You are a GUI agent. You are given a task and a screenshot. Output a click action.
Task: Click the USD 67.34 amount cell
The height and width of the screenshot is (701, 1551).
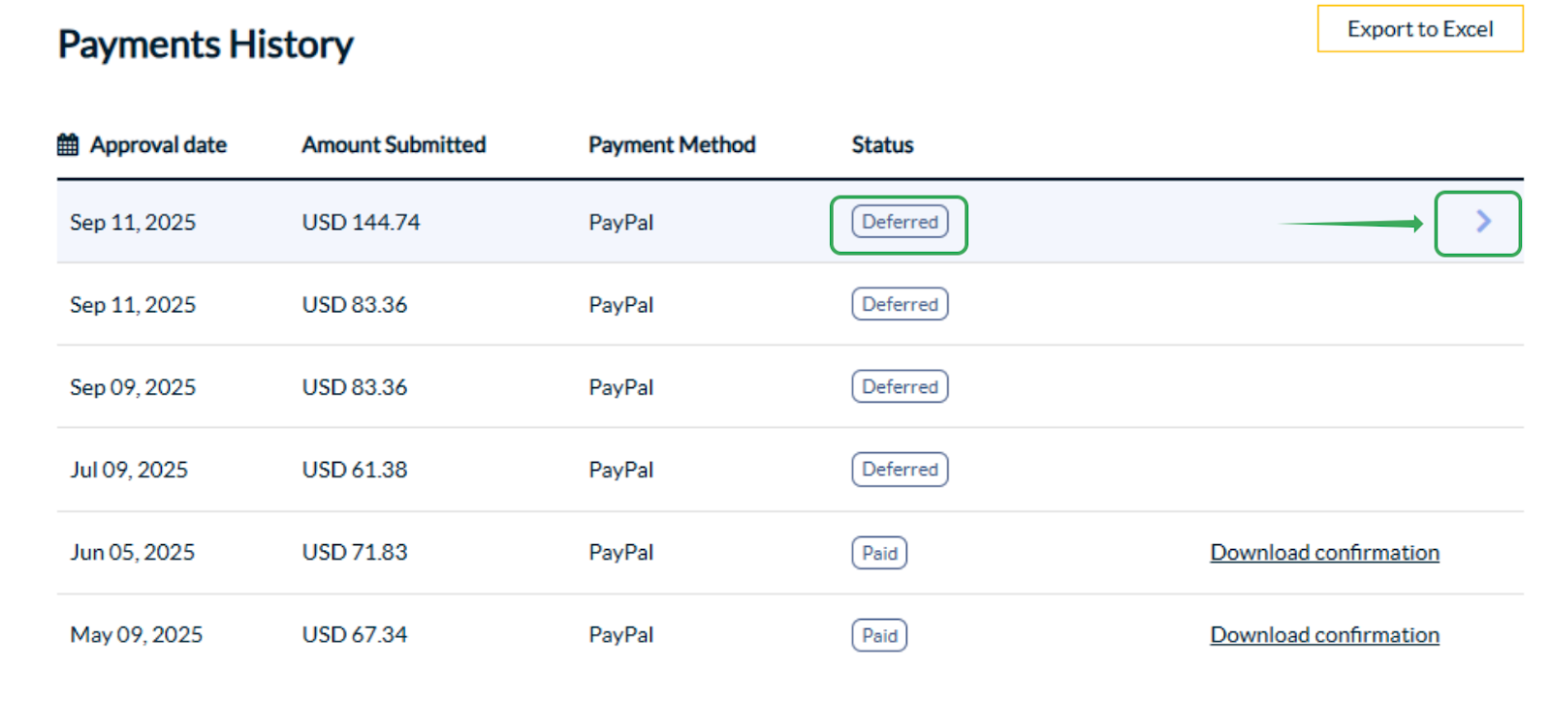355,635
